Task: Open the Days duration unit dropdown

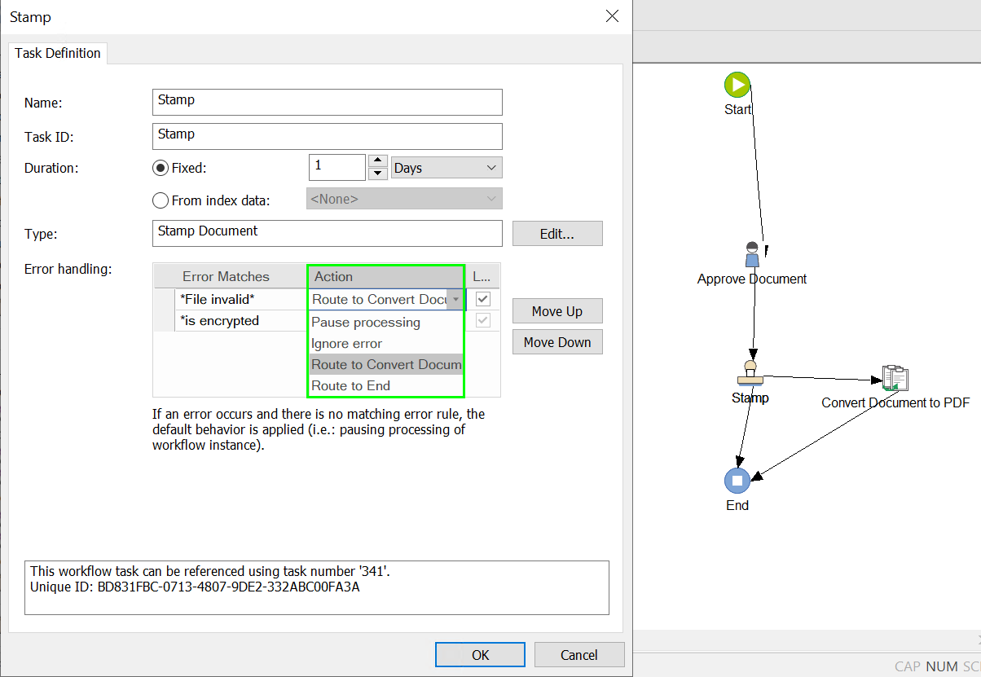Action: point(447,168)
